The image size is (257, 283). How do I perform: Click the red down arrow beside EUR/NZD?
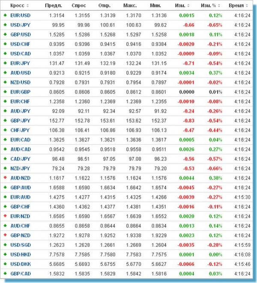pyautogui.click(x=5, y=216)
